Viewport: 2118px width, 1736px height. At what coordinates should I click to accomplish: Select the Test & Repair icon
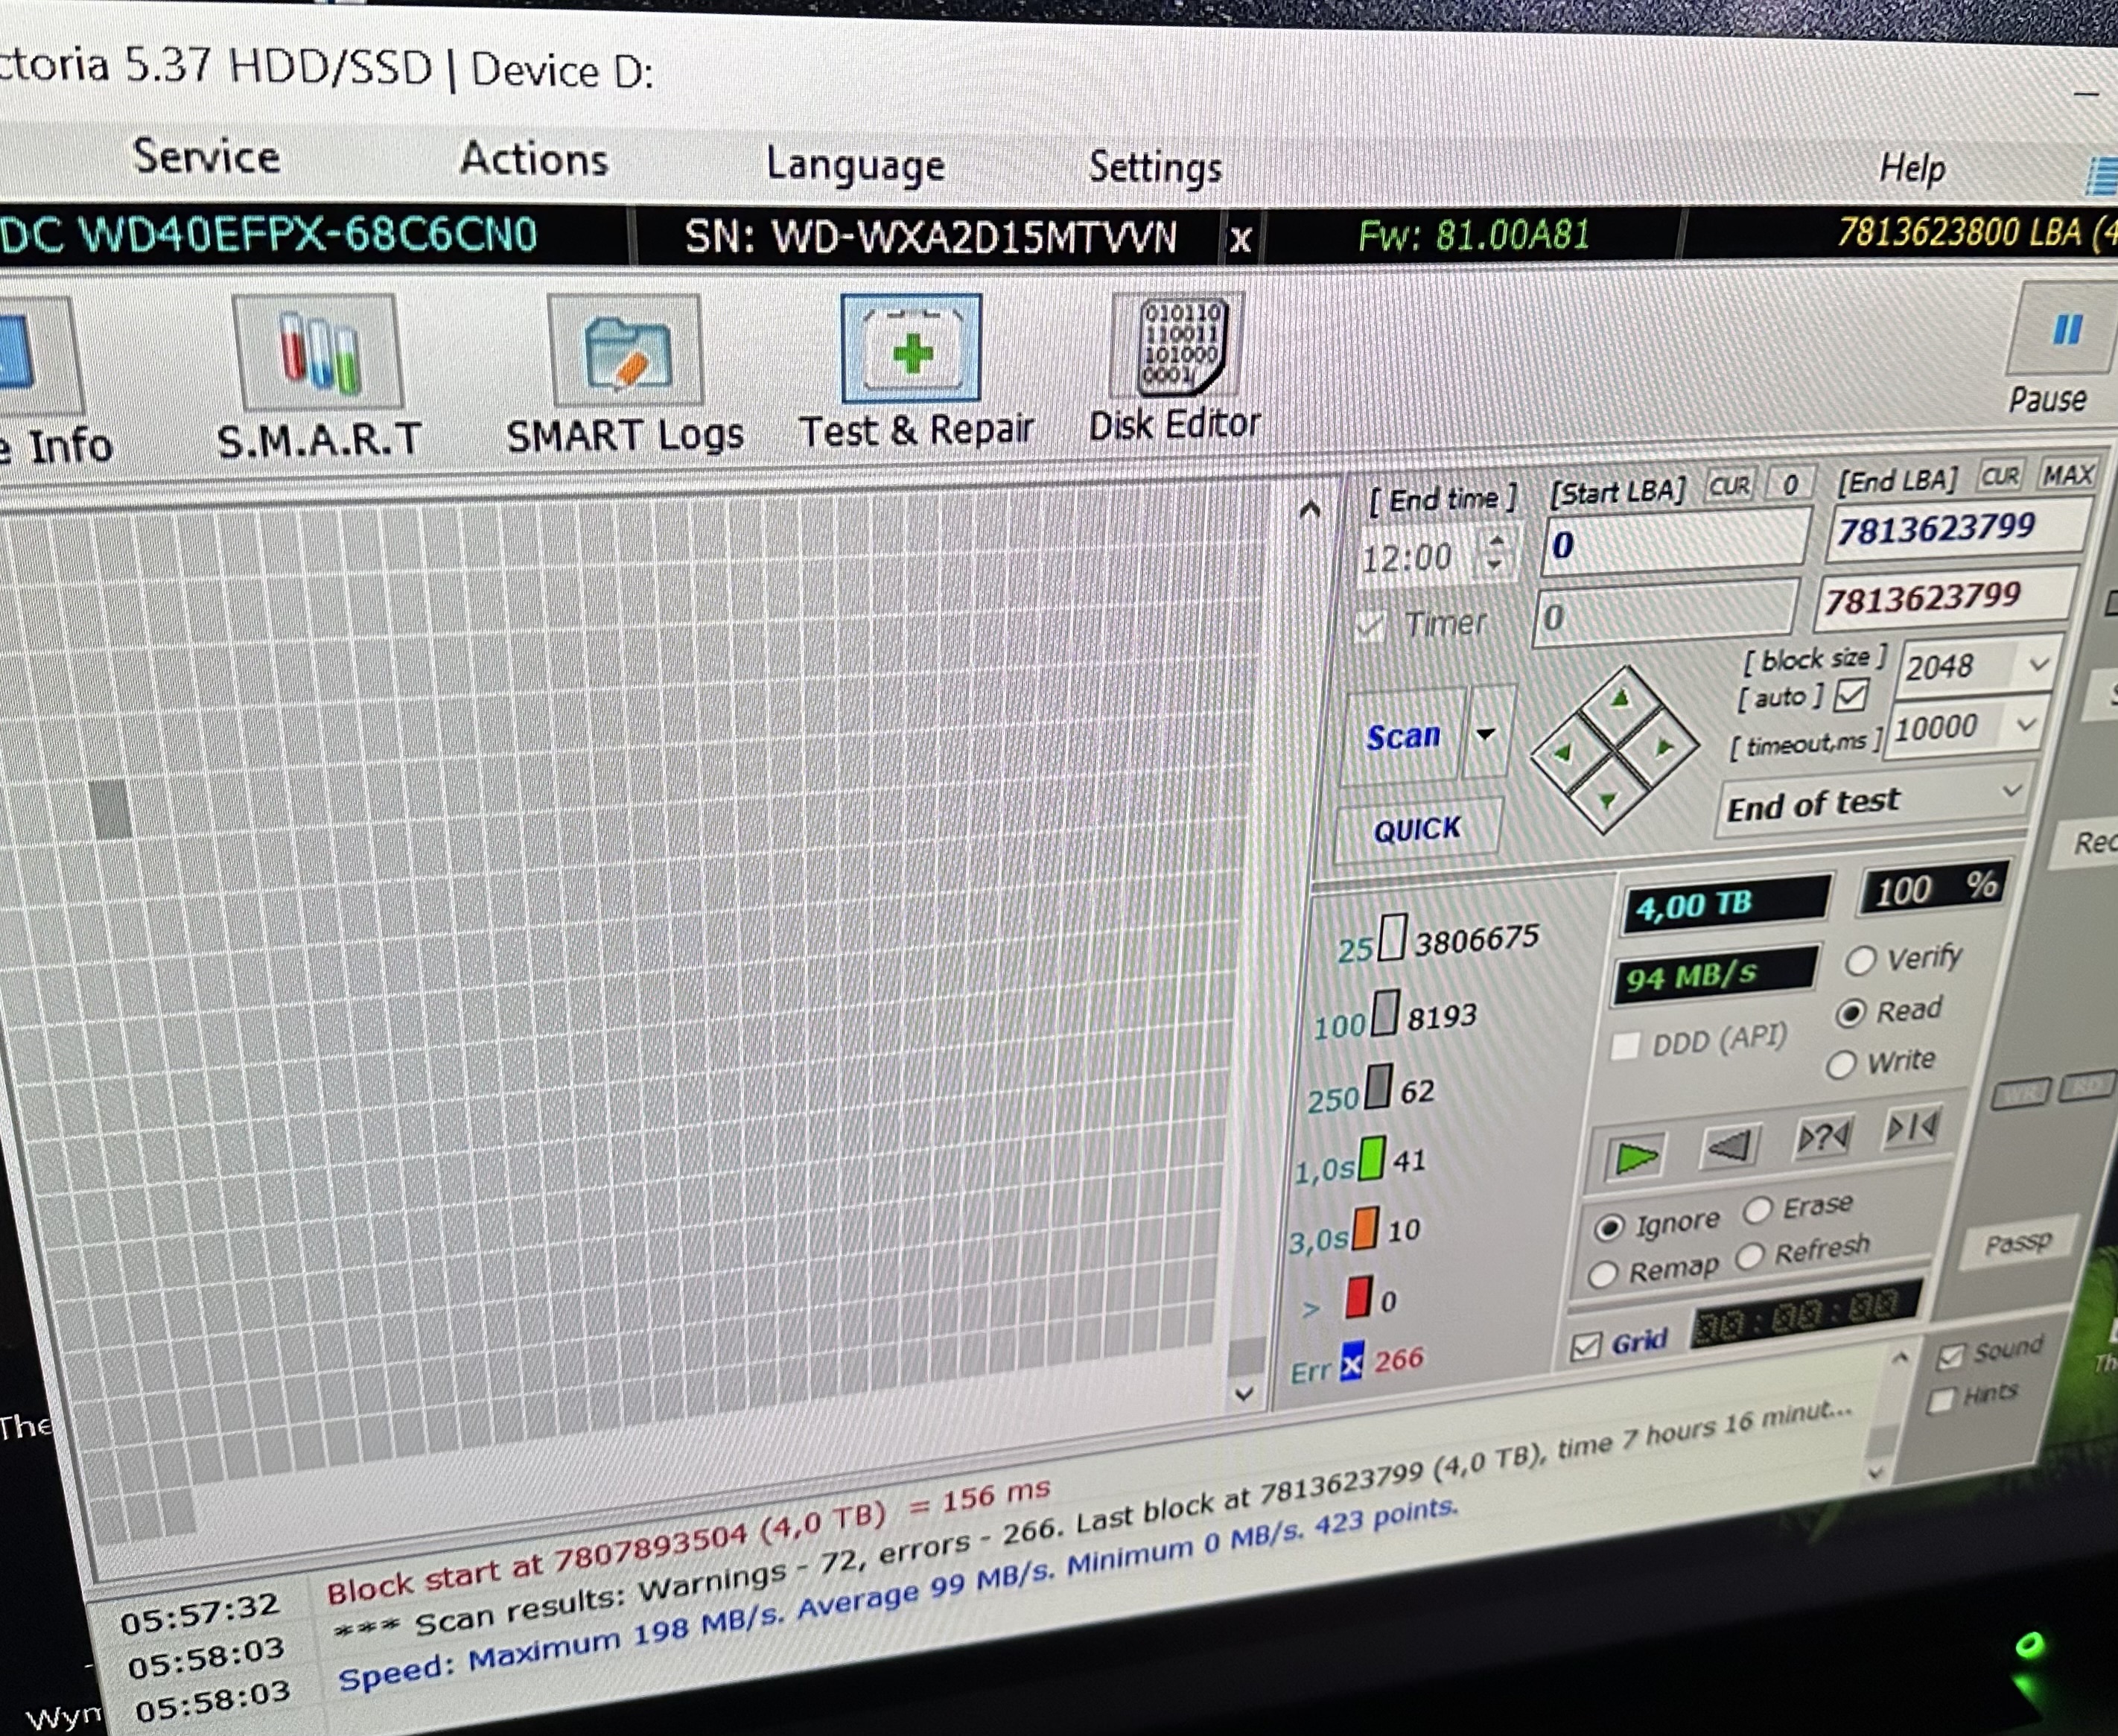pos(911,350)
